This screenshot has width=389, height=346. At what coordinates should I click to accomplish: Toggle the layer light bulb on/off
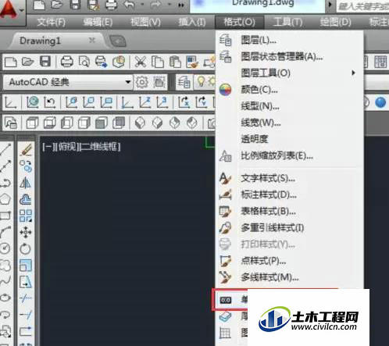pyautogui.click(x=201, y=82)
